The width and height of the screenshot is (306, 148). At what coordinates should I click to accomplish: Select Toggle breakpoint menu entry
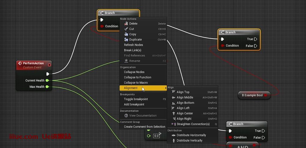tap(143, 99)
